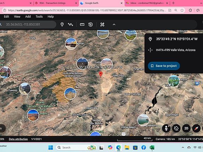Click the 35°33'49.2"N 113°51'01.4"W text in info card
203x152 pixels.
tap(177, 39)
